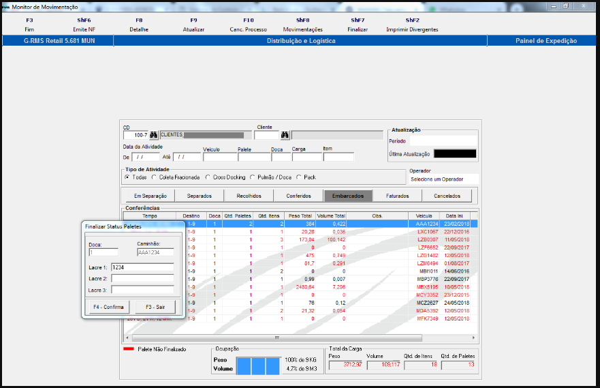Switch to Recolhidos tab
Image resolution: width=600 pixels, height=388 pixels.
[x=249, y=196]
